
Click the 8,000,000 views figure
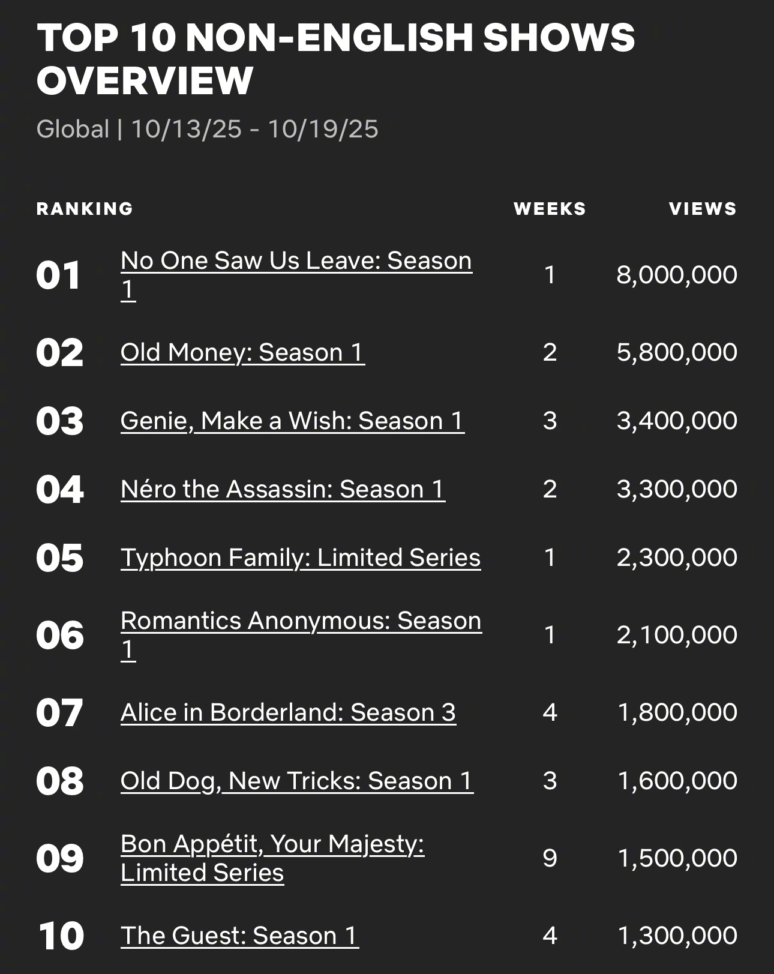[x=677, y=275]
